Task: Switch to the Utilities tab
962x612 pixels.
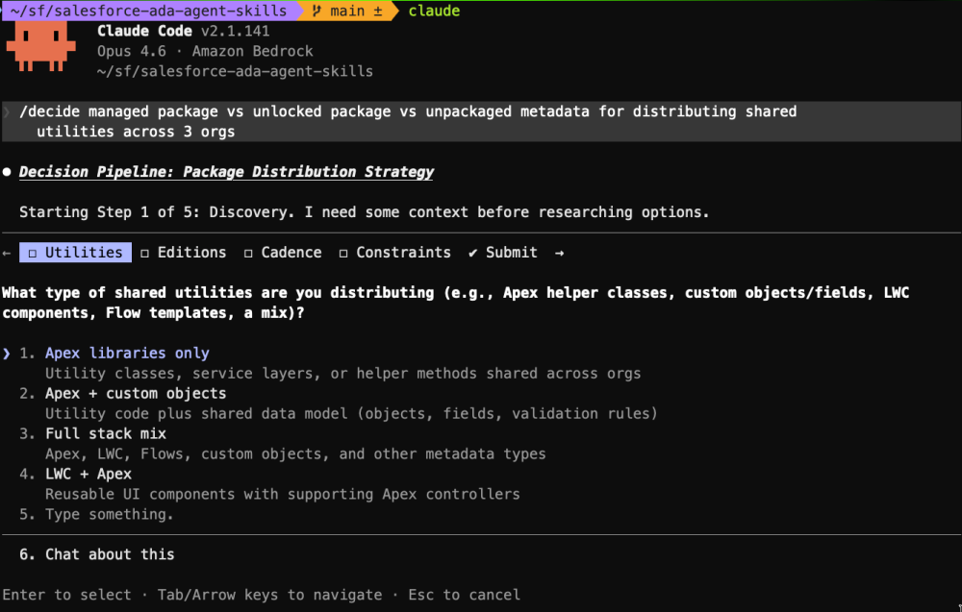Action: (75, 253)
